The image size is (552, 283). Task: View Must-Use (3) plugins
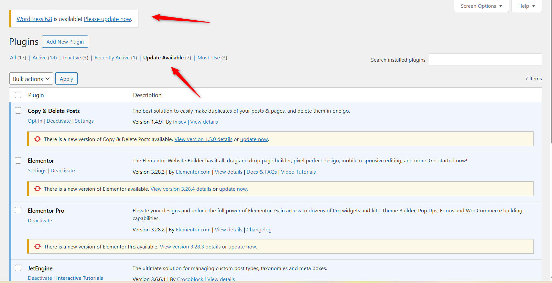pos(212,58)
